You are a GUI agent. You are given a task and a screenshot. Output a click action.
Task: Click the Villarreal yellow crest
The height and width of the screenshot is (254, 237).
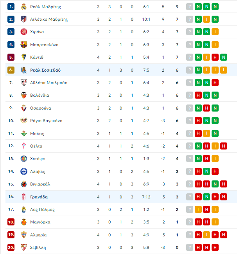click(24, 184)
